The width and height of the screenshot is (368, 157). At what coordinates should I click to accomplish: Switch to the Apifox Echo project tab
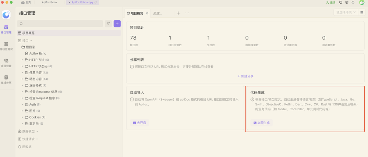tap(49, 2)
